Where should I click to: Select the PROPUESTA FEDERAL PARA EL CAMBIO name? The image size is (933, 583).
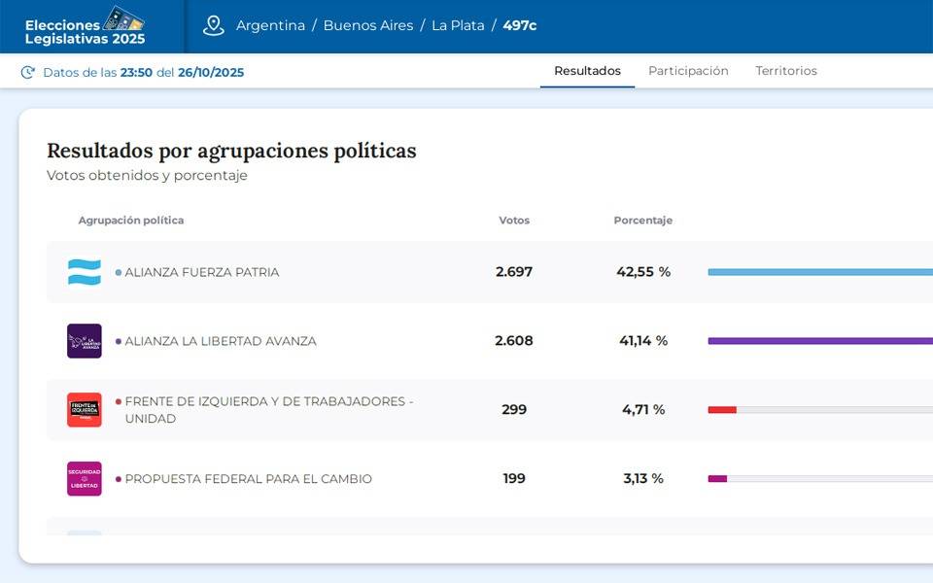click(248, 479)
